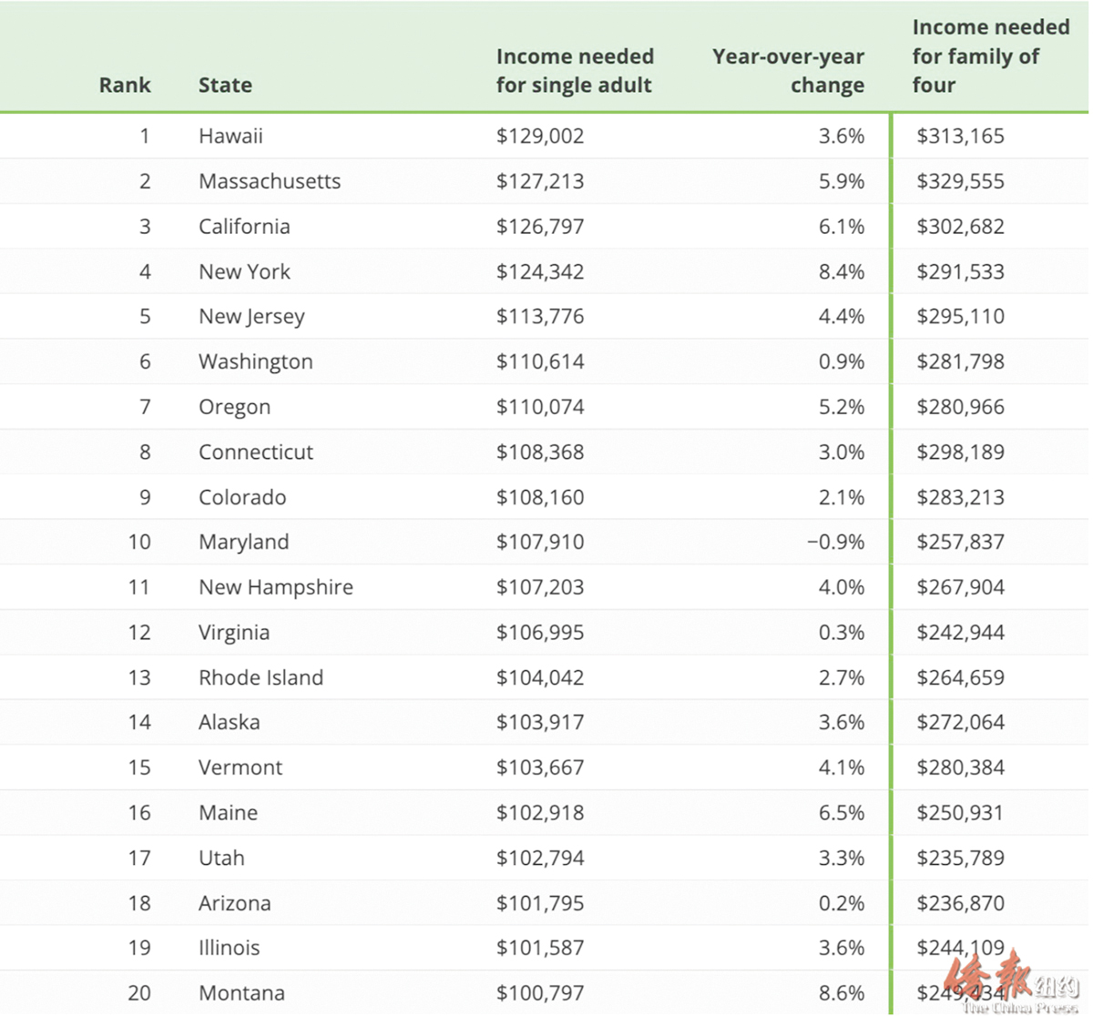
Task: Sort by the State column header
Action: [225, 85]
